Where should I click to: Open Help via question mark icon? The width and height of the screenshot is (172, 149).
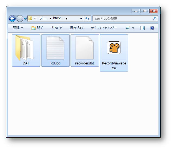click(152, 28)
